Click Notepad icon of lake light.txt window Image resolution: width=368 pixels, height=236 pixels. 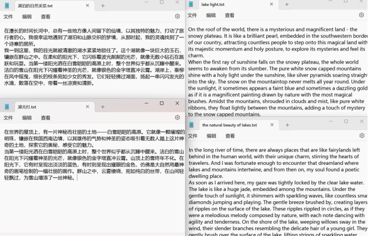[191, 4]
